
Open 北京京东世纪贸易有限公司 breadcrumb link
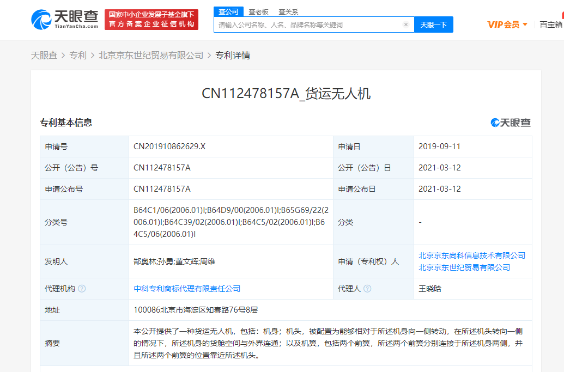(x=151, y=55)
